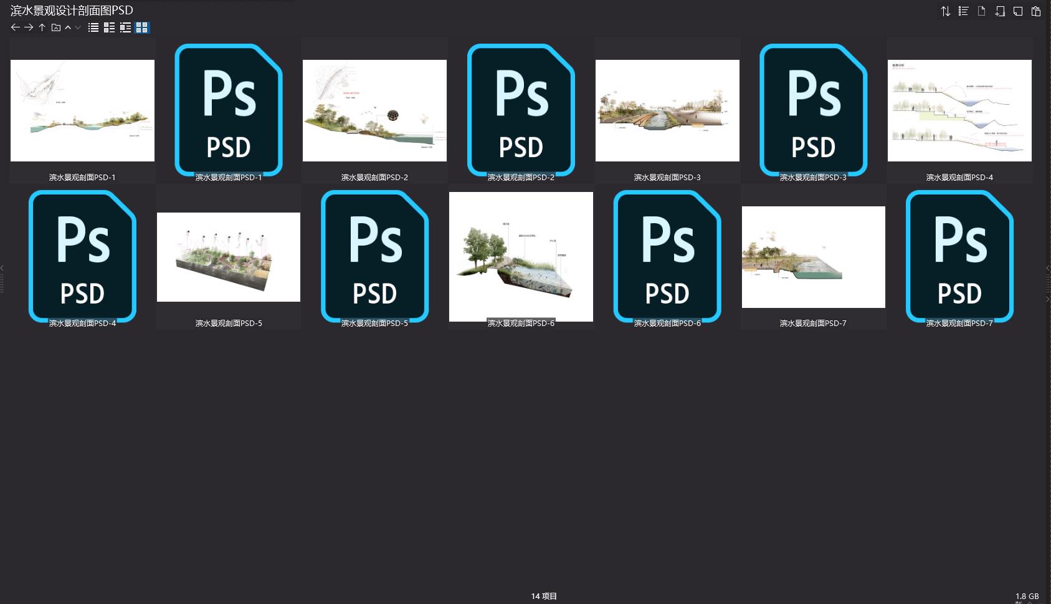
Task: Navigate up to the parent folder
Action: [42, 27]
